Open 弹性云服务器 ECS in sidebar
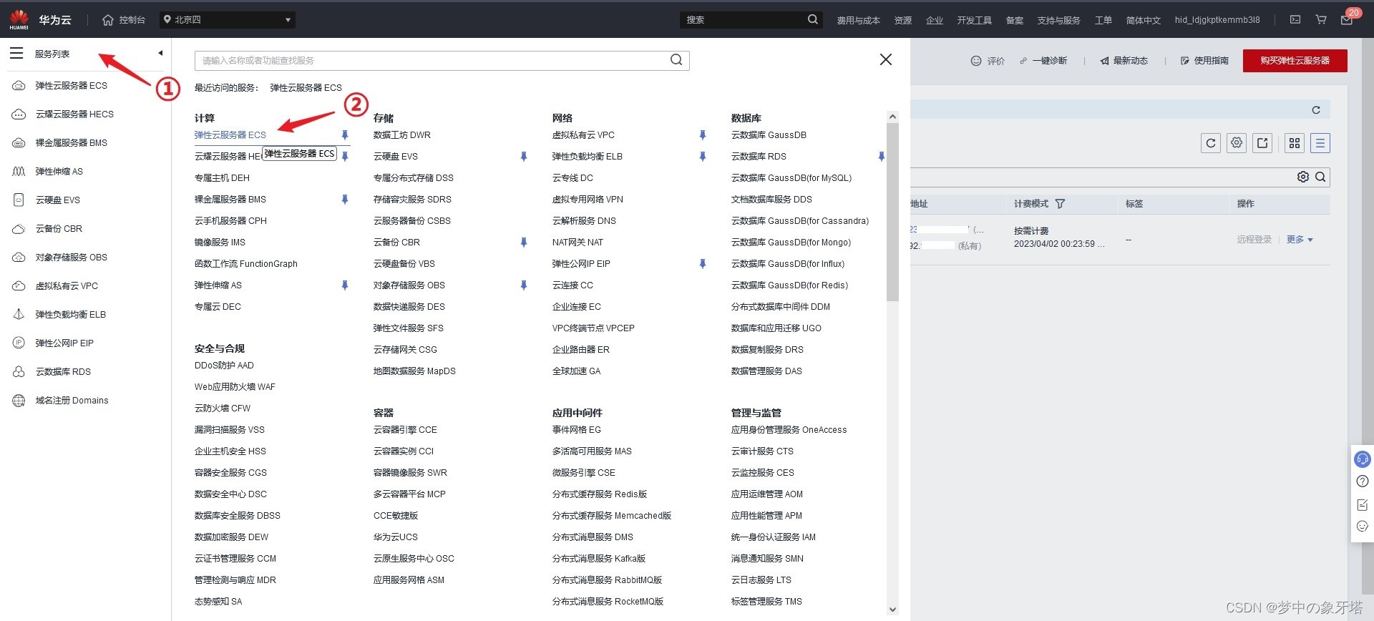The width and height of the screenshot is (1374, 621). tap(71, 86)
